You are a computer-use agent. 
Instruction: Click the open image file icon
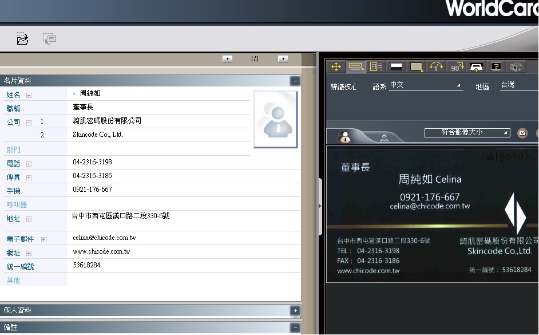(22, 38)
